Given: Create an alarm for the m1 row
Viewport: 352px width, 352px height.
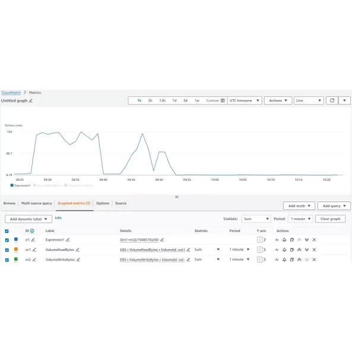Looking at the screenshot, I should coord(284,250).
